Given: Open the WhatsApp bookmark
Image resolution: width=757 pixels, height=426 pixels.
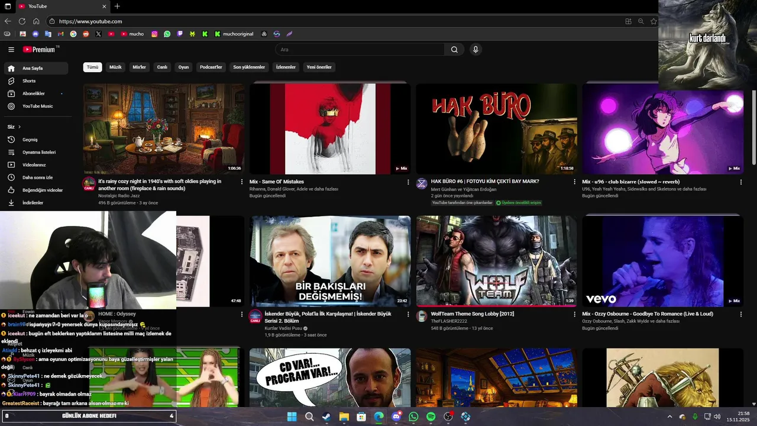Looking at the screenshot, I should click(167, 34).
